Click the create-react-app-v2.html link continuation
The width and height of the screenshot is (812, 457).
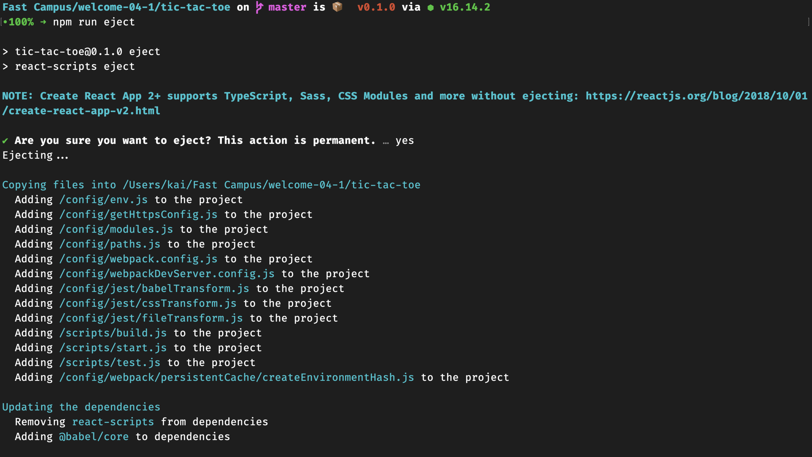click(81, 111)
